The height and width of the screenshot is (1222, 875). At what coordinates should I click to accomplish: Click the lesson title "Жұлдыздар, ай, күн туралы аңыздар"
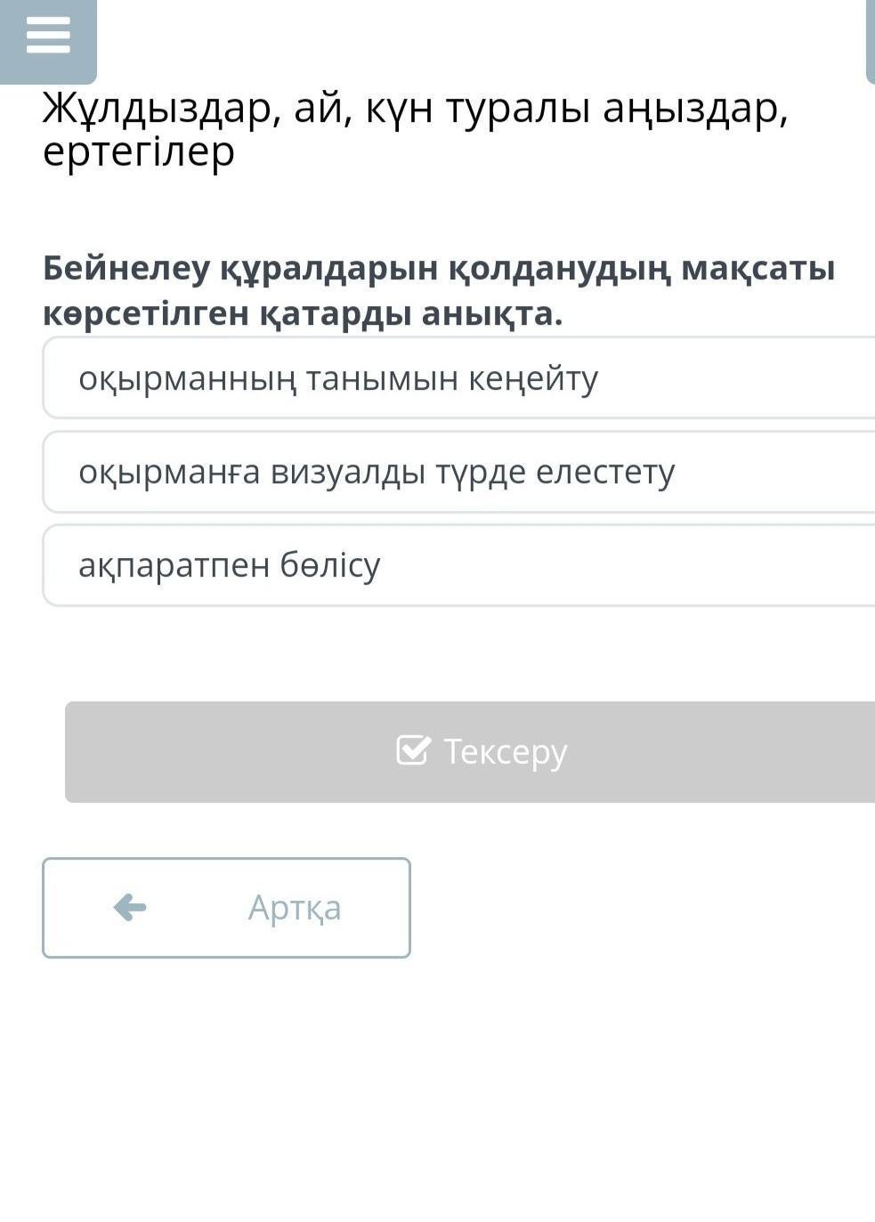415,109
